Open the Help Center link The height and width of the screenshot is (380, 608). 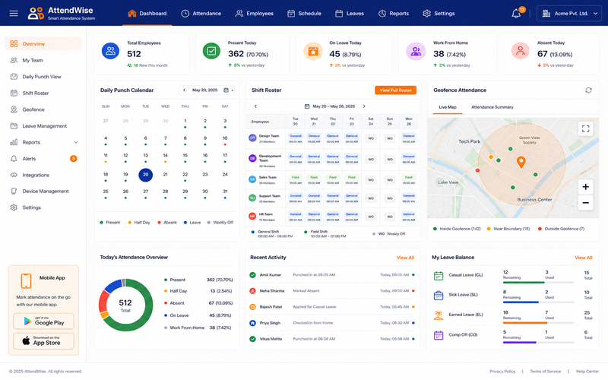[587, 372]
